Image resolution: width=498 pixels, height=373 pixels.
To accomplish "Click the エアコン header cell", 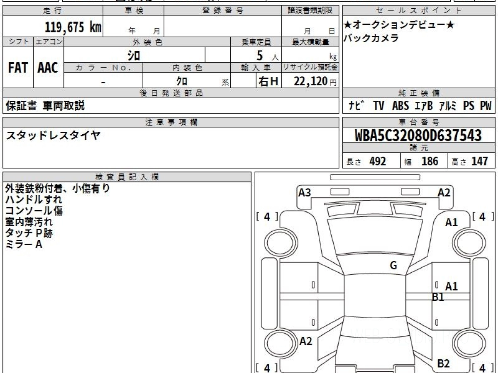I will tap(49, 42).
